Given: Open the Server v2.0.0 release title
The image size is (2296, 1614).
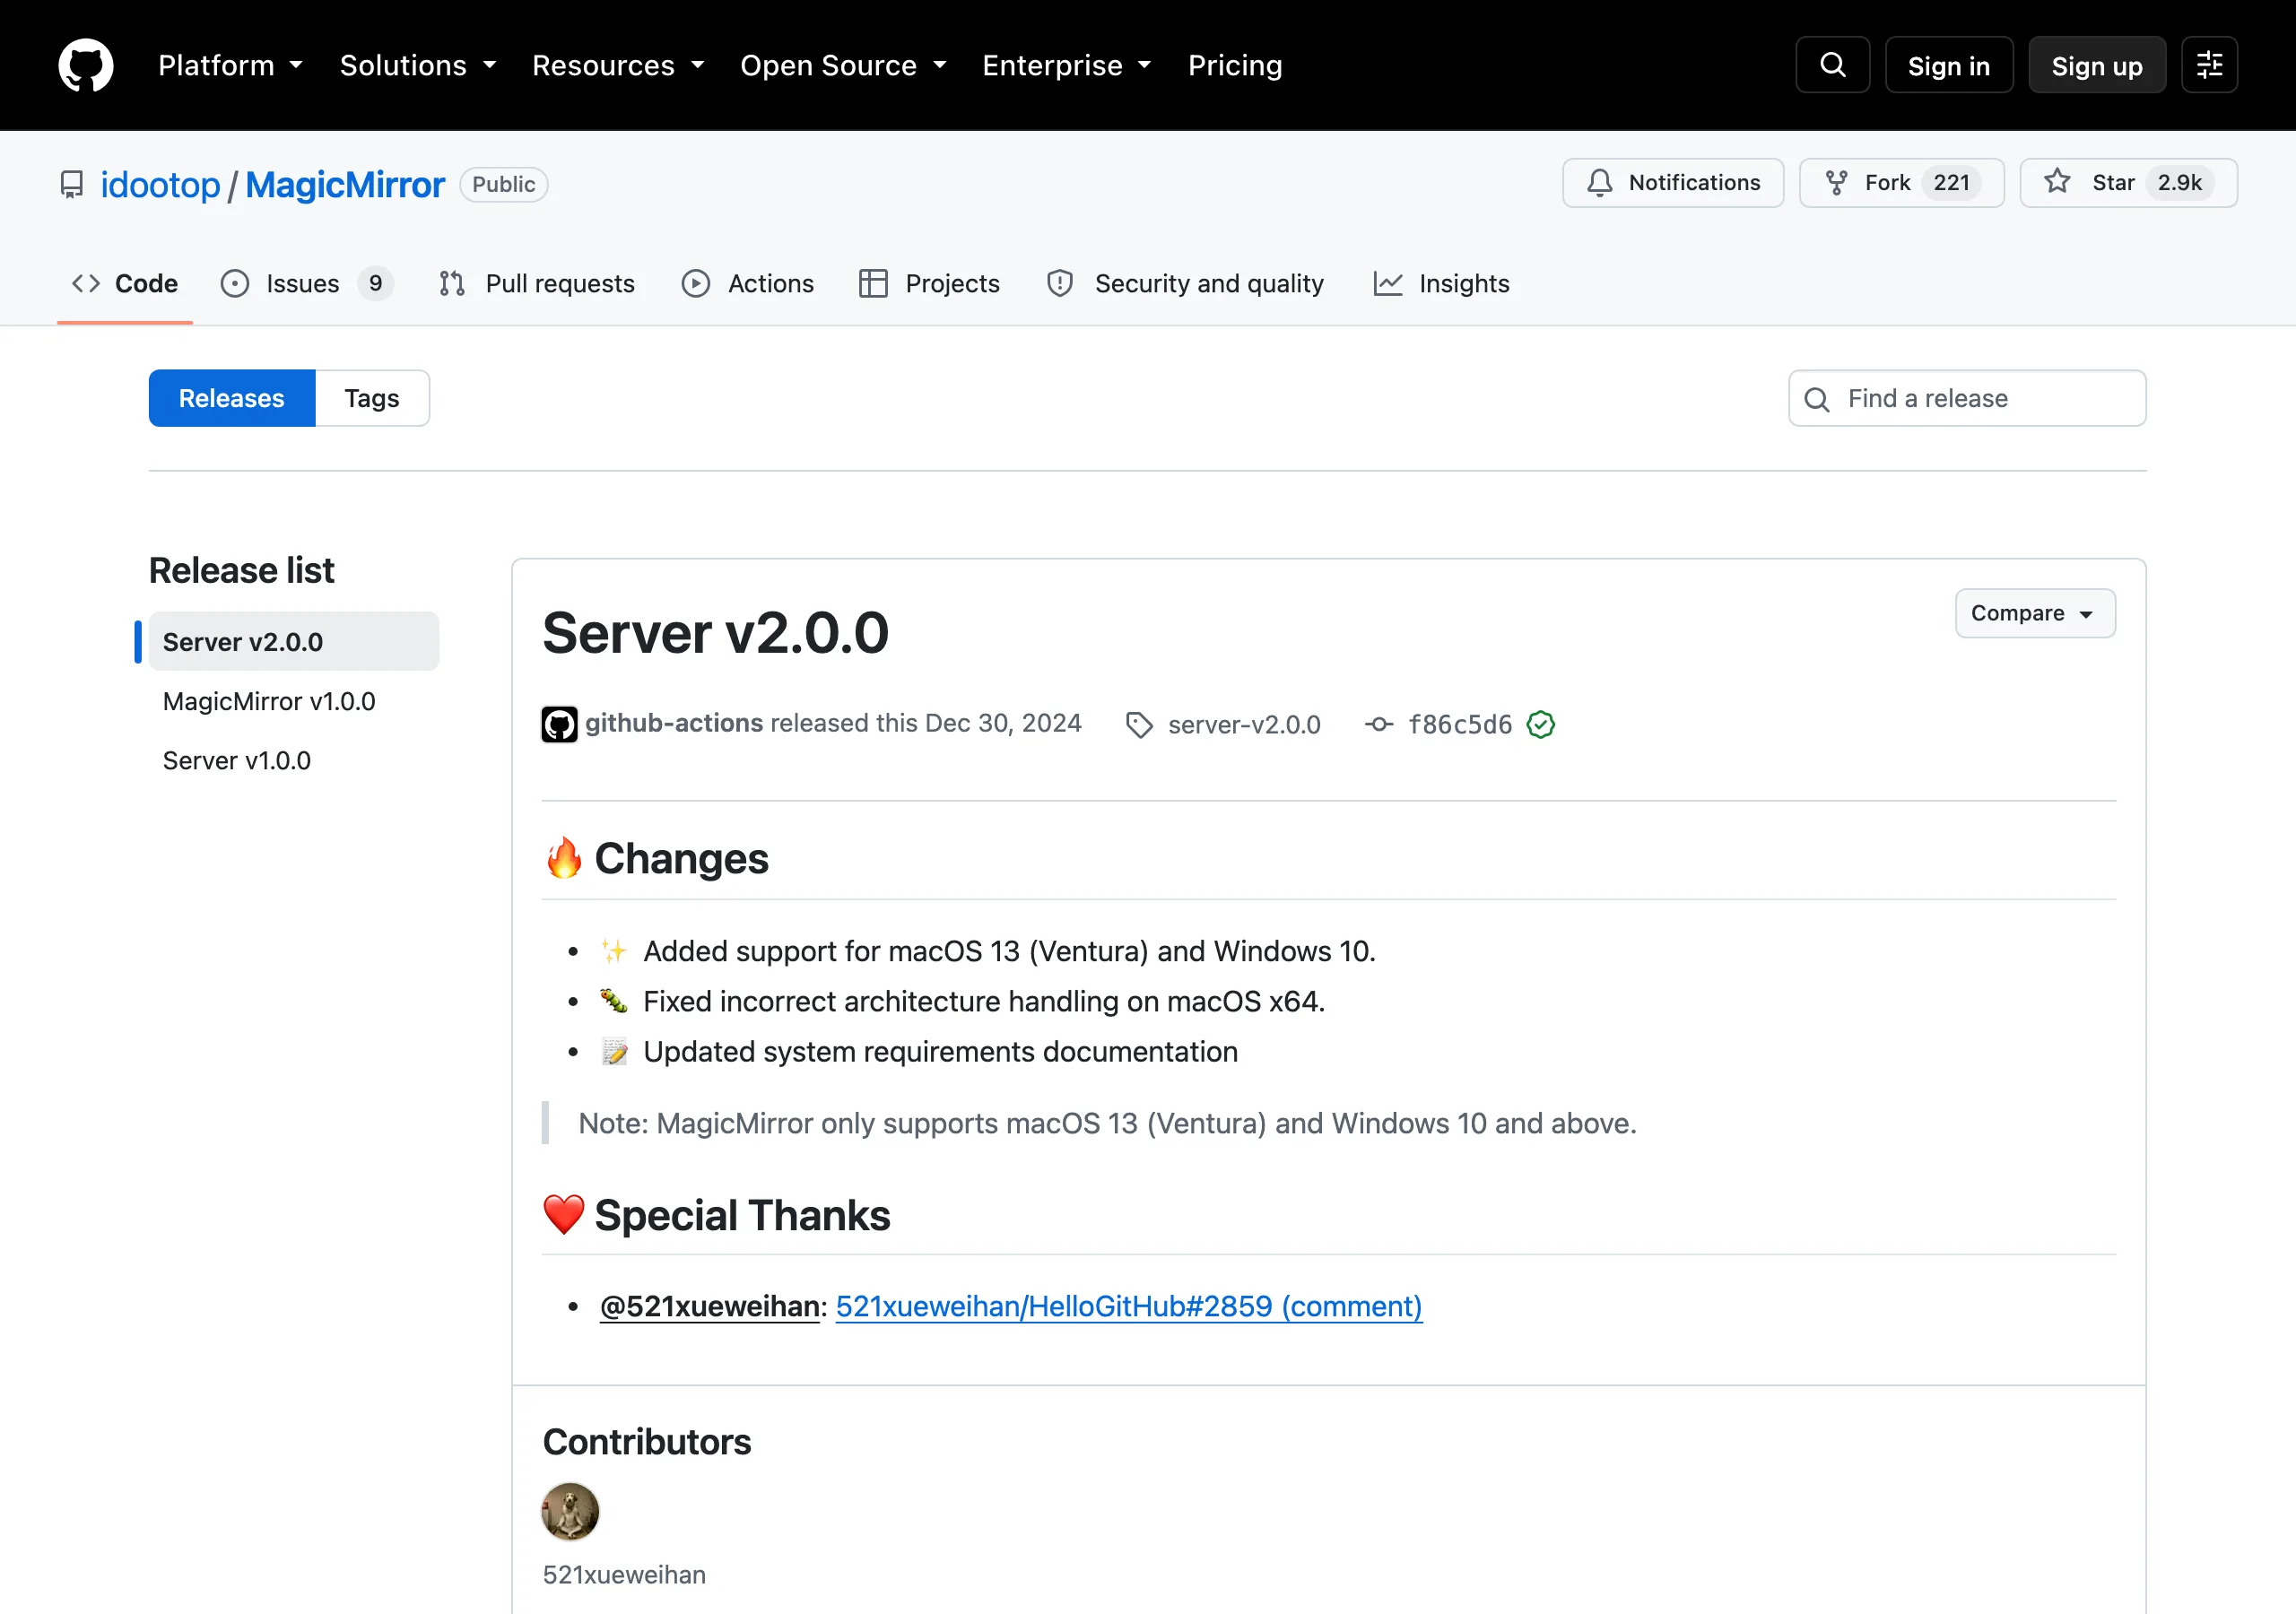Looking at the screenshot, I should click(x=715, y=633).
